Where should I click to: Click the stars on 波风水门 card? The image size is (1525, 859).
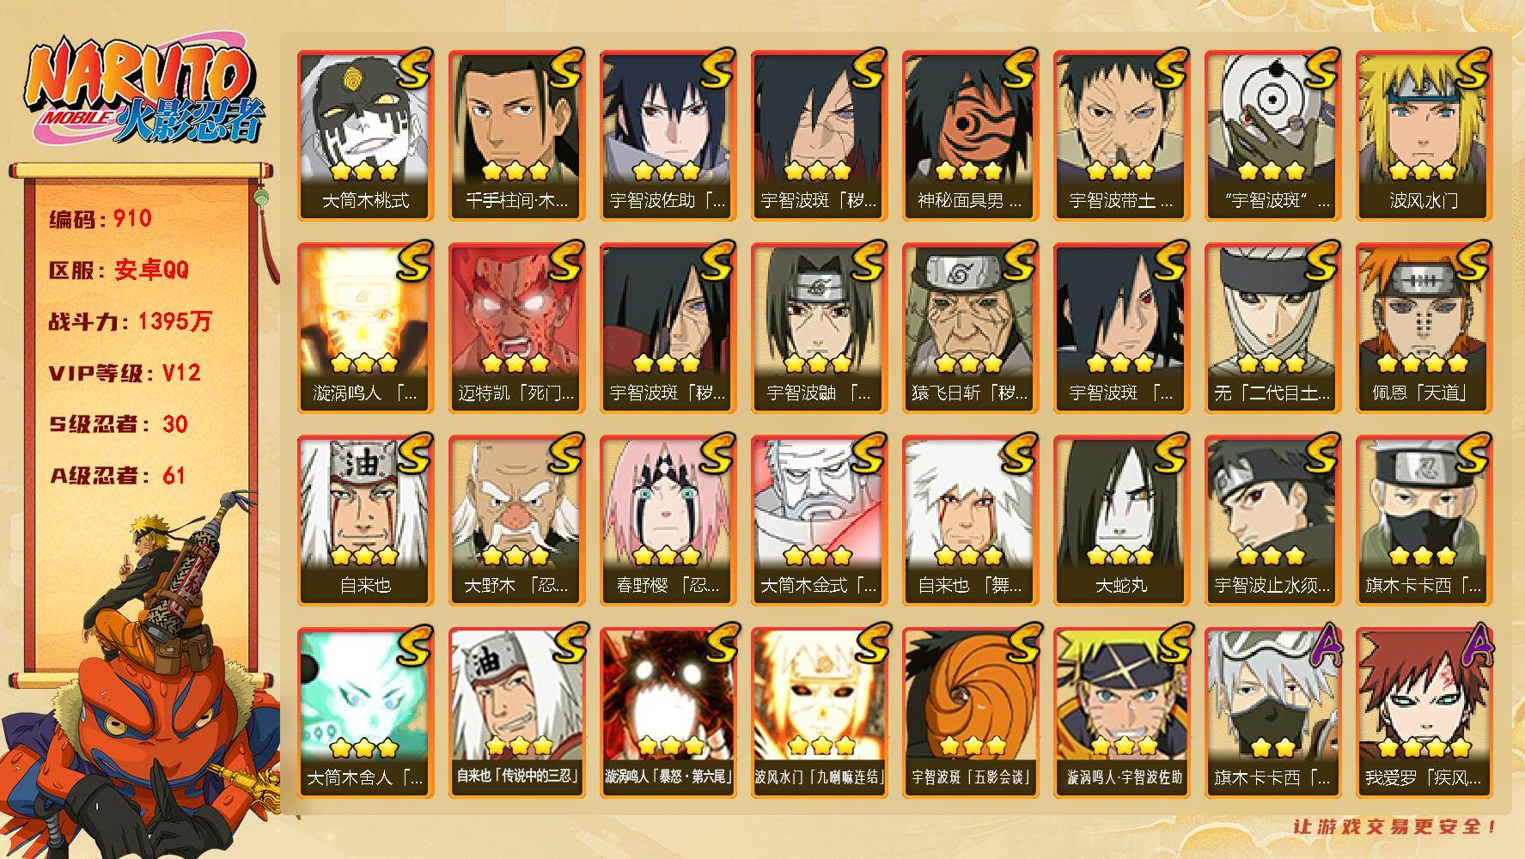(1422, 171)
